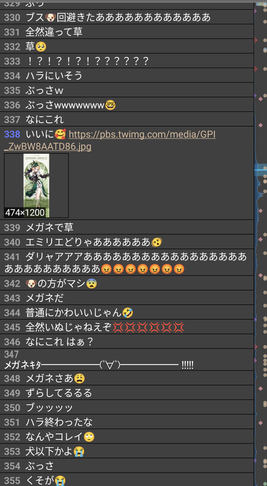267x486 pixels.
Task: Select post number 341
Action: pyautogui.click(x=12, y=257)
